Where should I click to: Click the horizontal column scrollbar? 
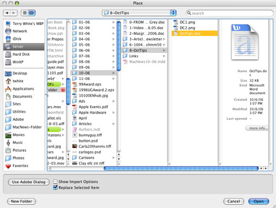pyautogui.click(x=181, y=168)
